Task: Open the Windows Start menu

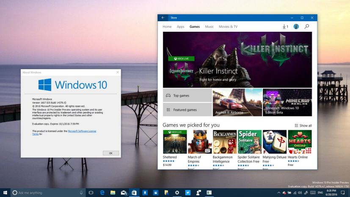Action: click(5, 192)
